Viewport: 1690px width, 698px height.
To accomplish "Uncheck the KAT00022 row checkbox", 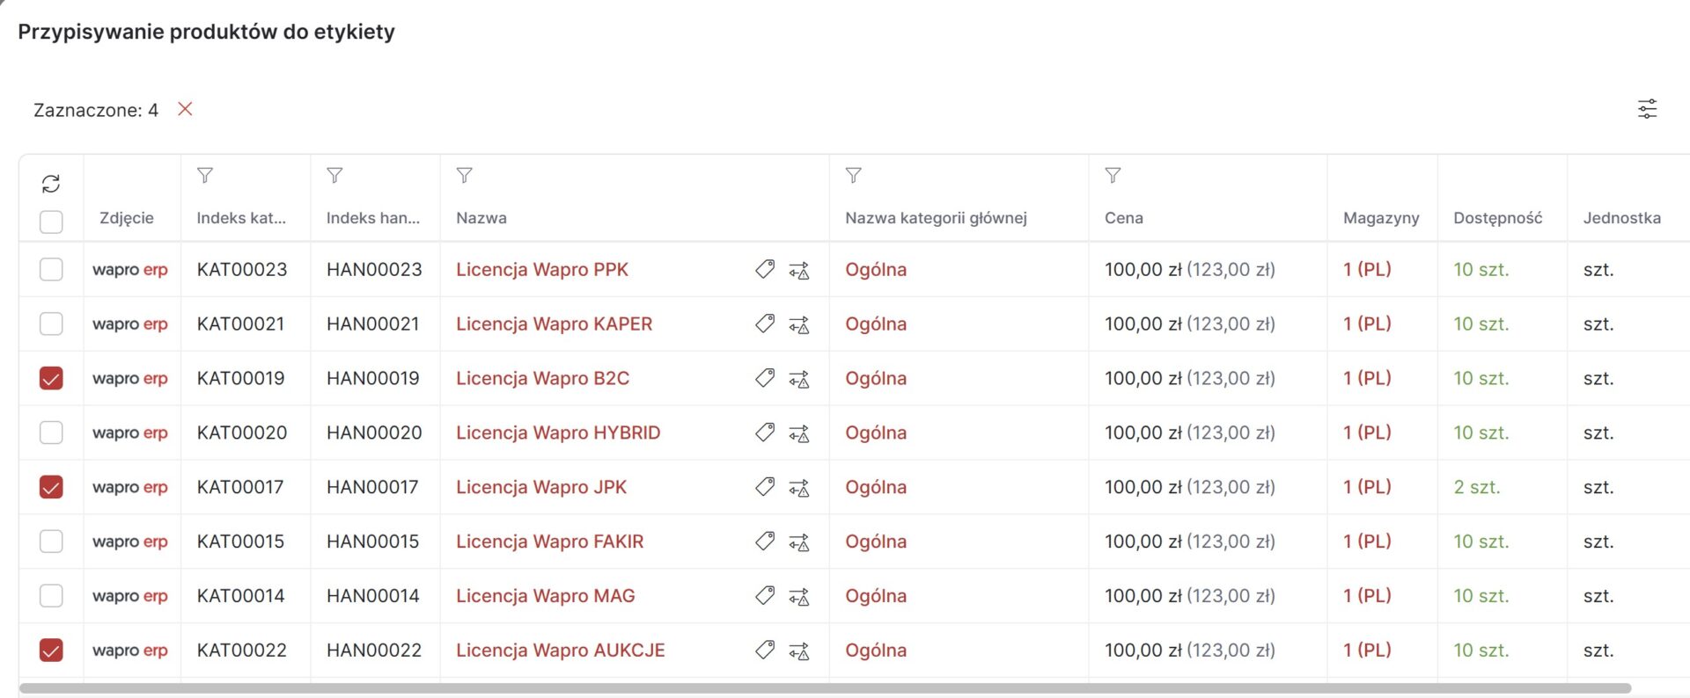I will [51, 650].
